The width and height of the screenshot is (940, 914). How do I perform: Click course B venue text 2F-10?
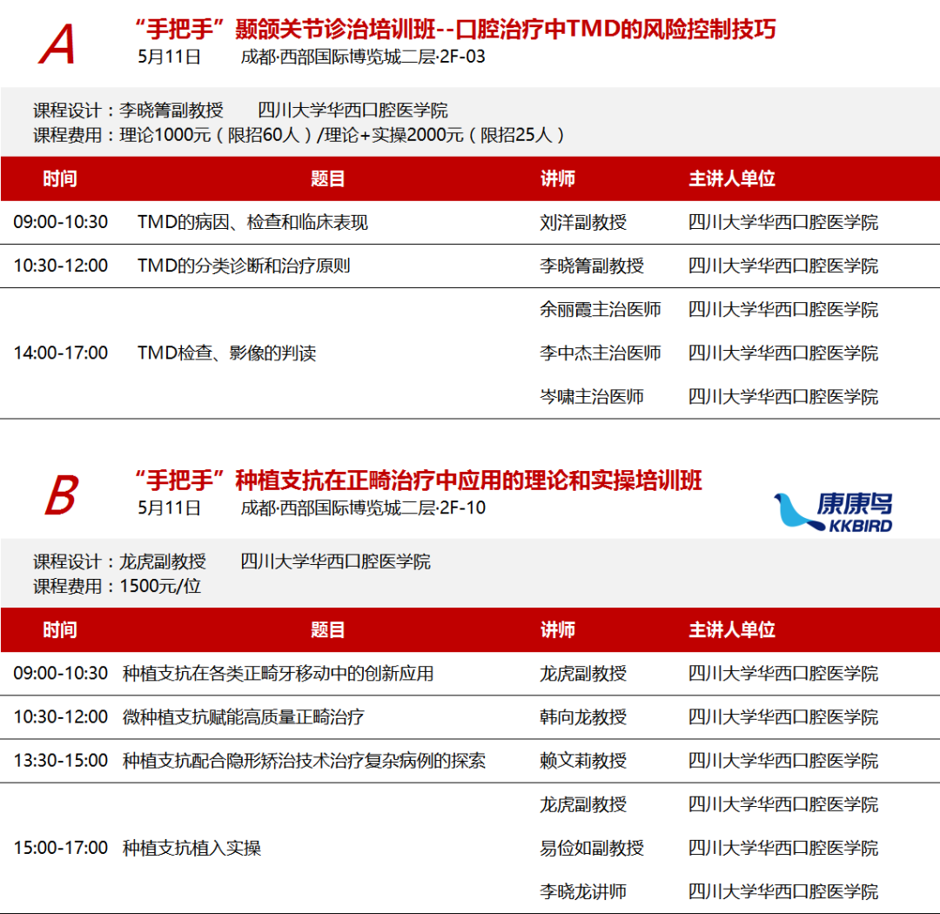tap(363, 508)
